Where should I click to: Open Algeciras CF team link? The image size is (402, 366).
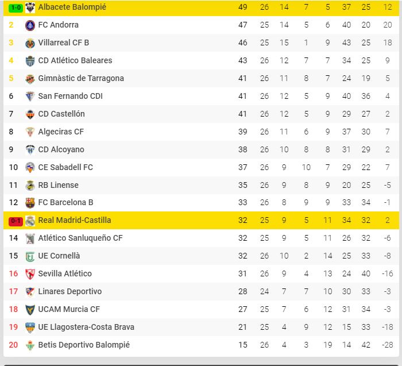tap(61, 132)
